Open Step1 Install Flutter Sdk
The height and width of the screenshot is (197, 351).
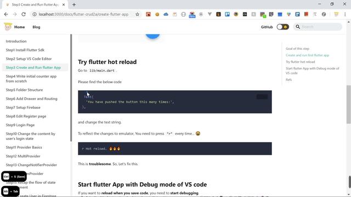pyautogui.click(x=25, y=50)
